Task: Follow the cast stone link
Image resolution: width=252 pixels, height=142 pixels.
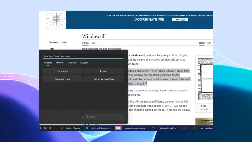Action: pos(140,90)
